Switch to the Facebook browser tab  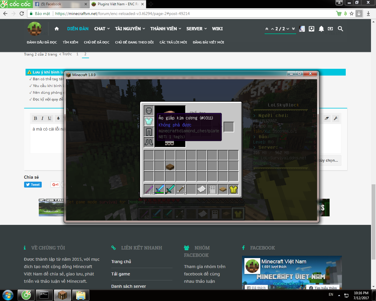61,4
